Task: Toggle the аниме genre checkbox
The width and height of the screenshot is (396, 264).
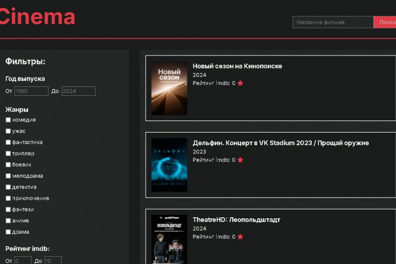Action: point(8,221)
